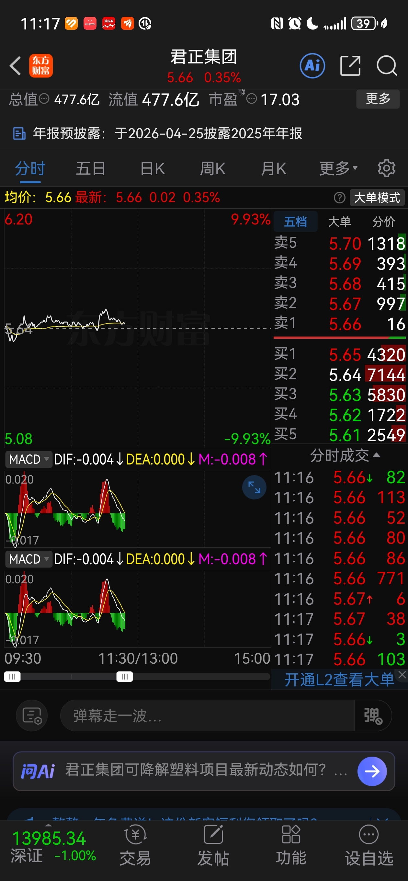Collapse the 分时成交 panel arrow
The width and height of the screenshot is (408, 881).
coord(377,455)
